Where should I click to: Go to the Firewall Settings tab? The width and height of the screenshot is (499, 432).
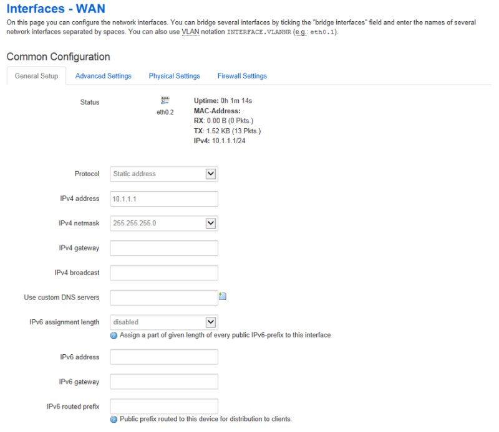pos(242,76)
